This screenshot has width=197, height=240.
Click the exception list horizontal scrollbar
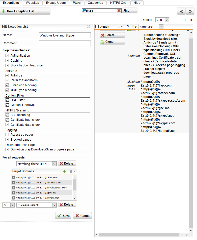[x=139, y=234]
